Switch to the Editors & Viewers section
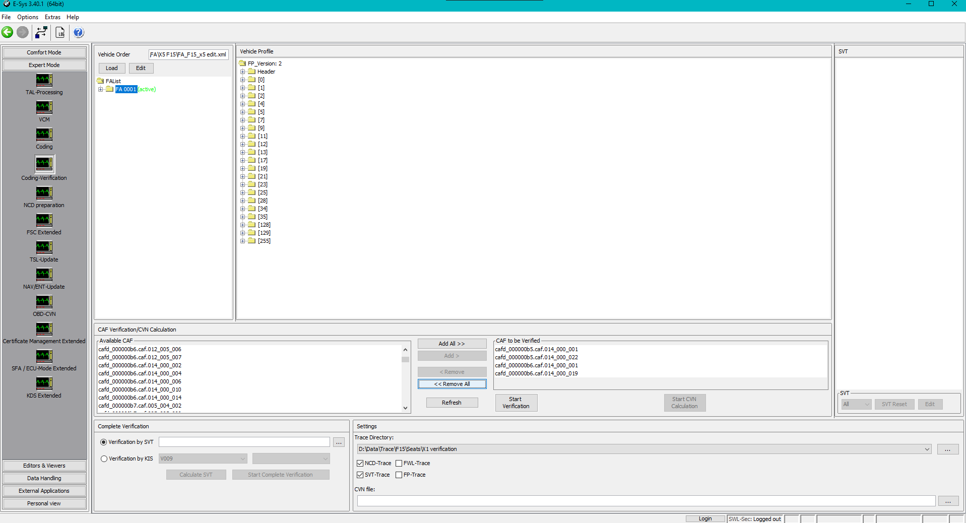Screen dimensions: 966x523 tap(44, 466)
